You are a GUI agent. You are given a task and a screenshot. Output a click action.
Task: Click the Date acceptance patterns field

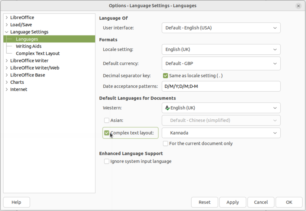(x=221, y=86)
